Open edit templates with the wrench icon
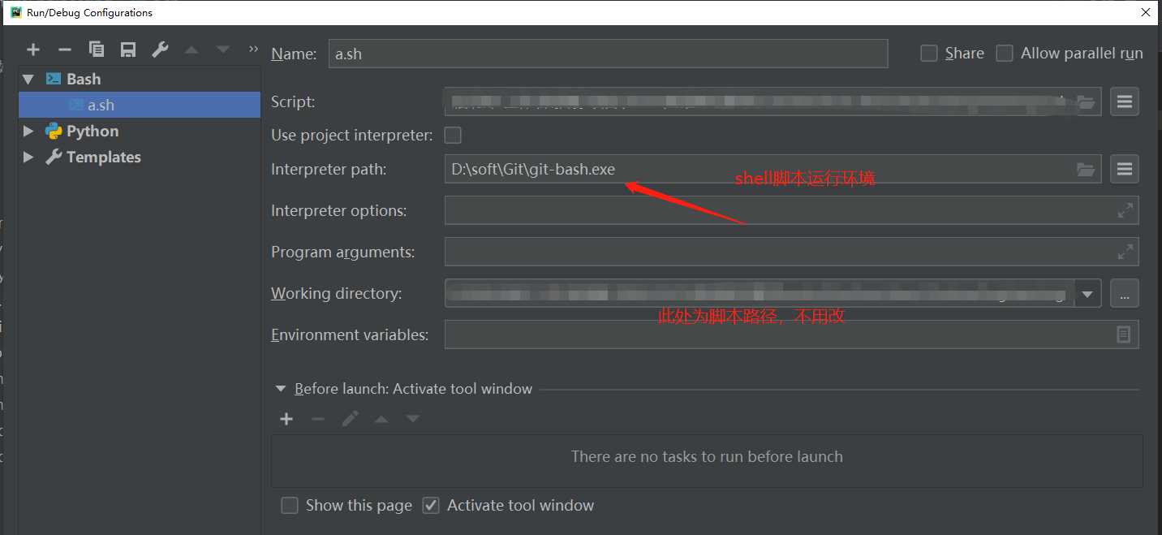 [x=160, y=49]
